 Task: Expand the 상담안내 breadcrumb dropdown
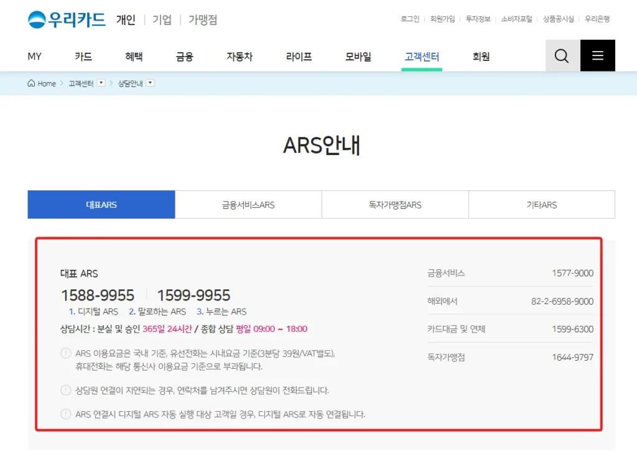pos(150,83)
